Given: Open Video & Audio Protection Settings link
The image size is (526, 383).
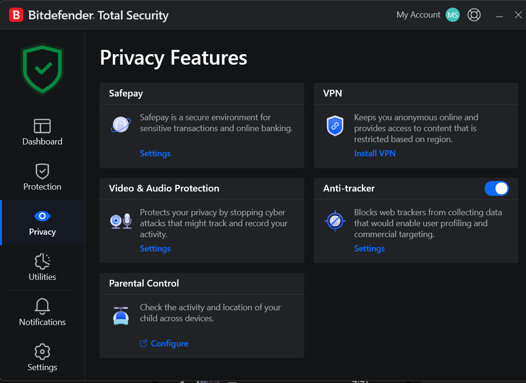Looking at the screenshot, I should coord(155,249).
